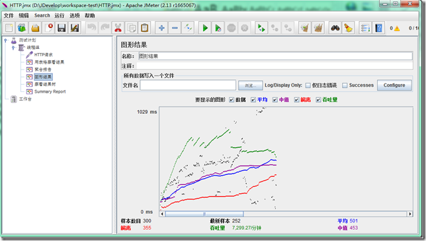Open the 帮助 menu
Image resolution: width=426 pixels, height=241 pixels.
coord(90,15)
